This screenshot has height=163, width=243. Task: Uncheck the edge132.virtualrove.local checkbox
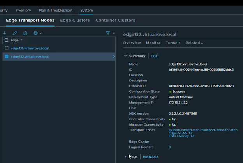(6, 57)
